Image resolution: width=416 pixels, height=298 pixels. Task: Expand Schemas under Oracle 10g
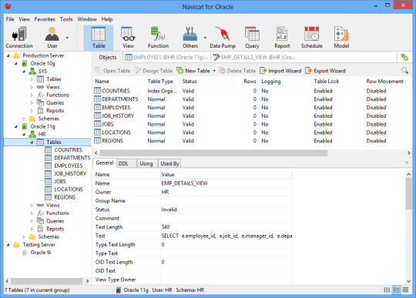click(x=24, y=119)
